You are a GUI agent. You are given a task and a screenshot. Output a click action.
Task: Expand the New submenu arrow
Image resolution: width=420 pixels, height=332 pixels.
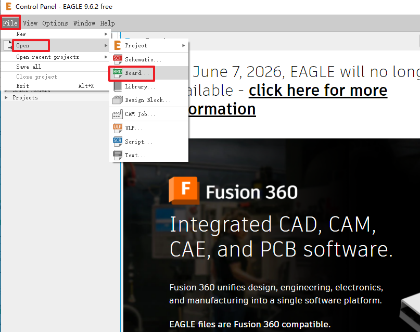coord(106,34)
